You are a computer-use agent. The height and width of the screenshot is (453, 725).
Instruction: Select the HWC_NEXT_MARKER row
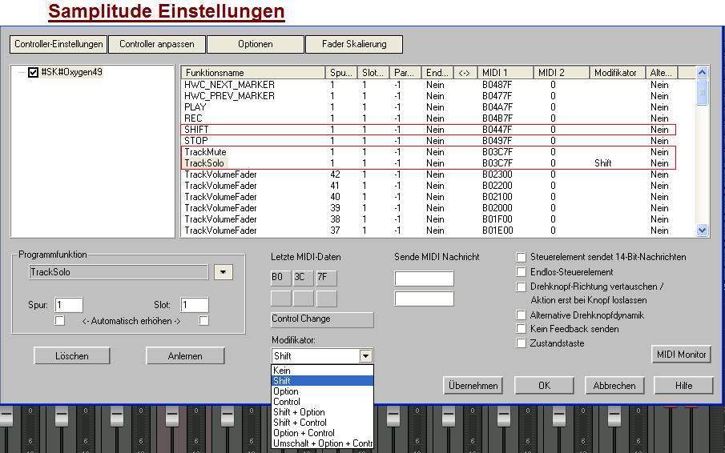tap(437, 85)
